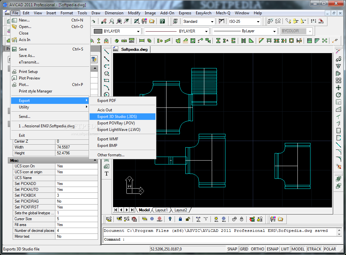Click the Freeze ALL layers snowflake icon
The height and width of the screenshot is (255, 346).
coord(224,219)
